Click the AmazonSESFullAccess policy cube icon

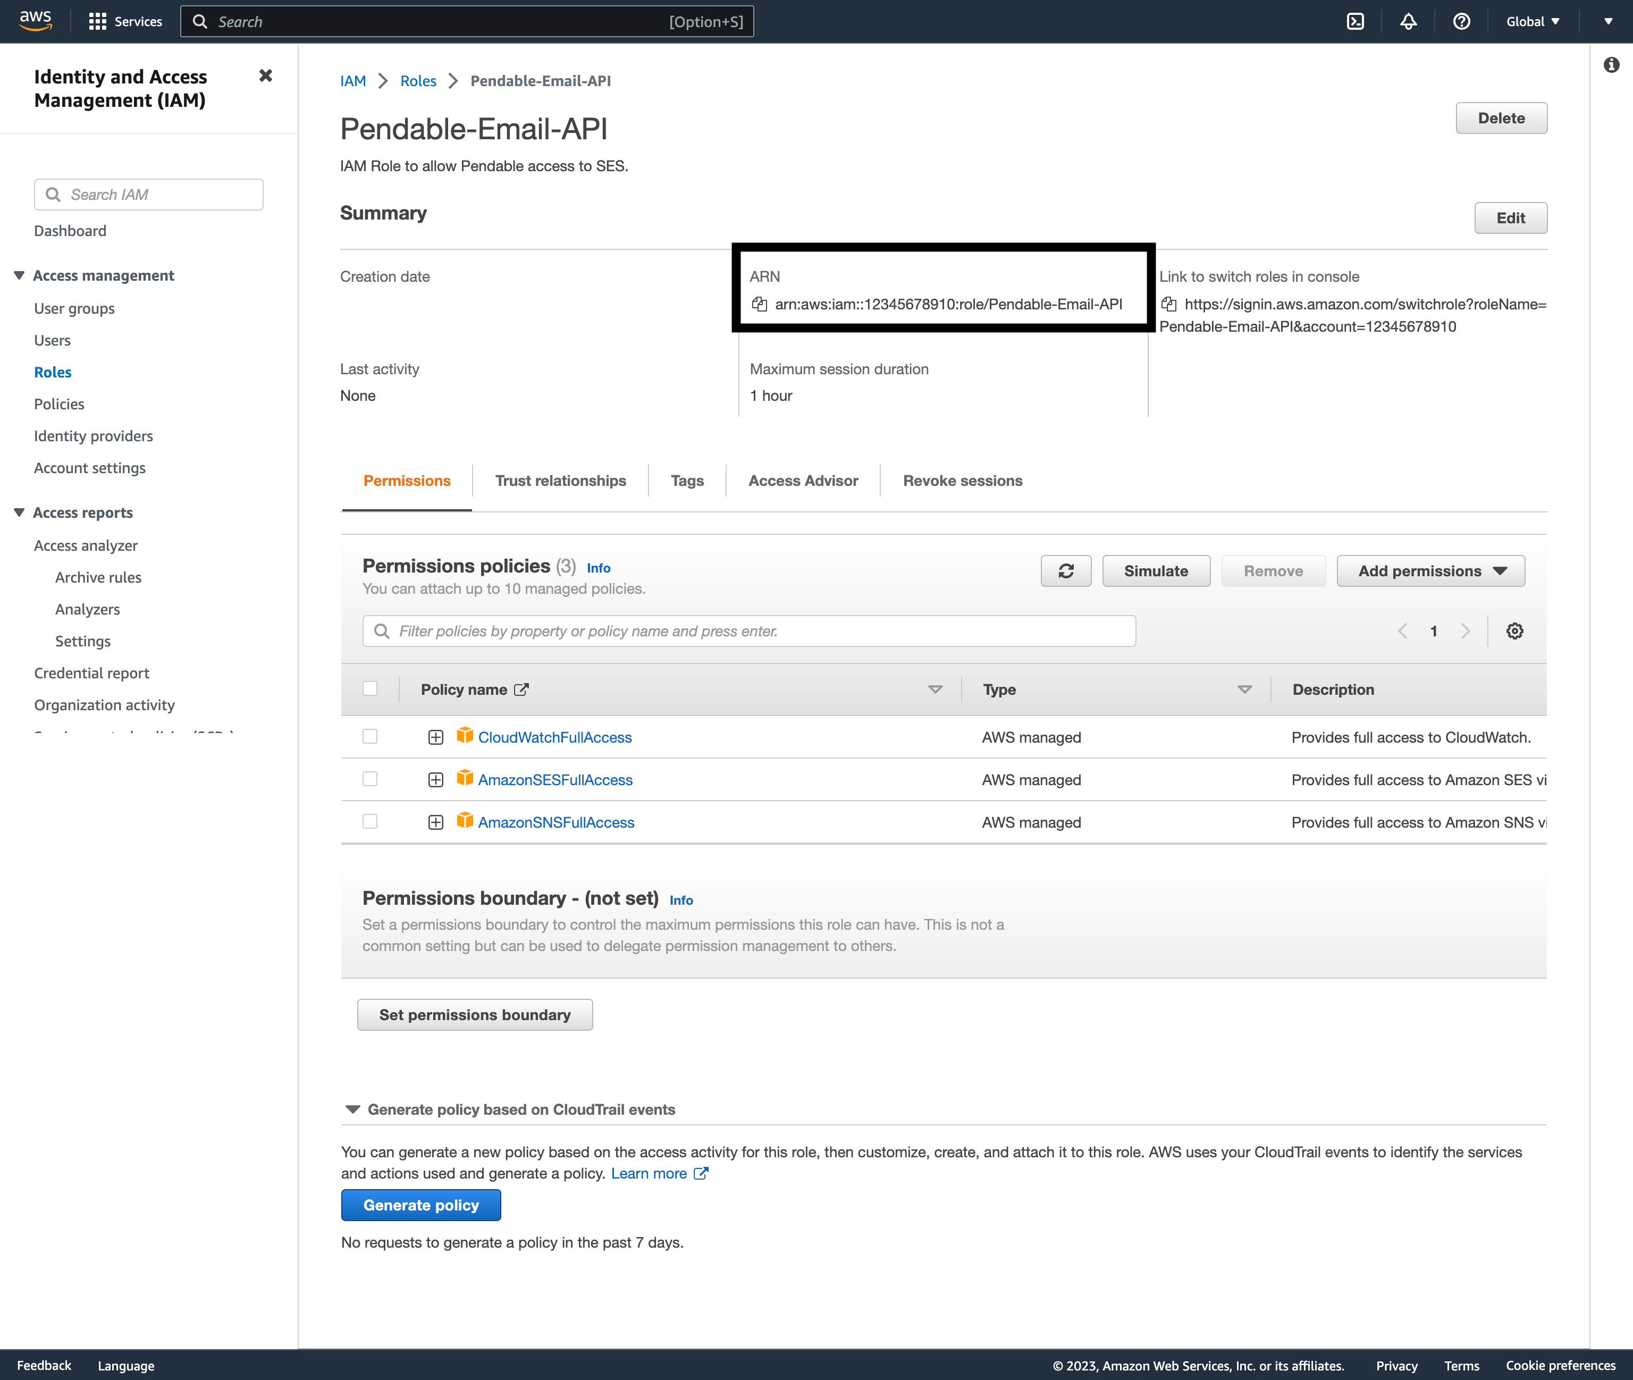(465, 778)
